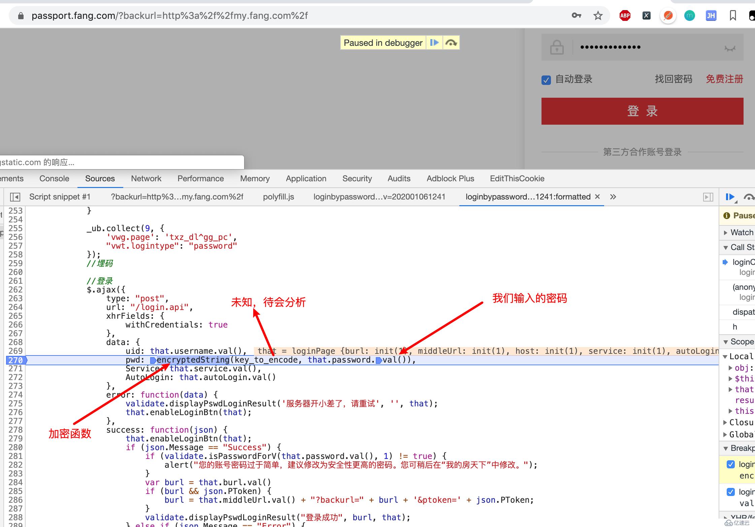This screenshot has width=755, height=527.
Task: Switch to the Network tab
Action: (145, 178)
